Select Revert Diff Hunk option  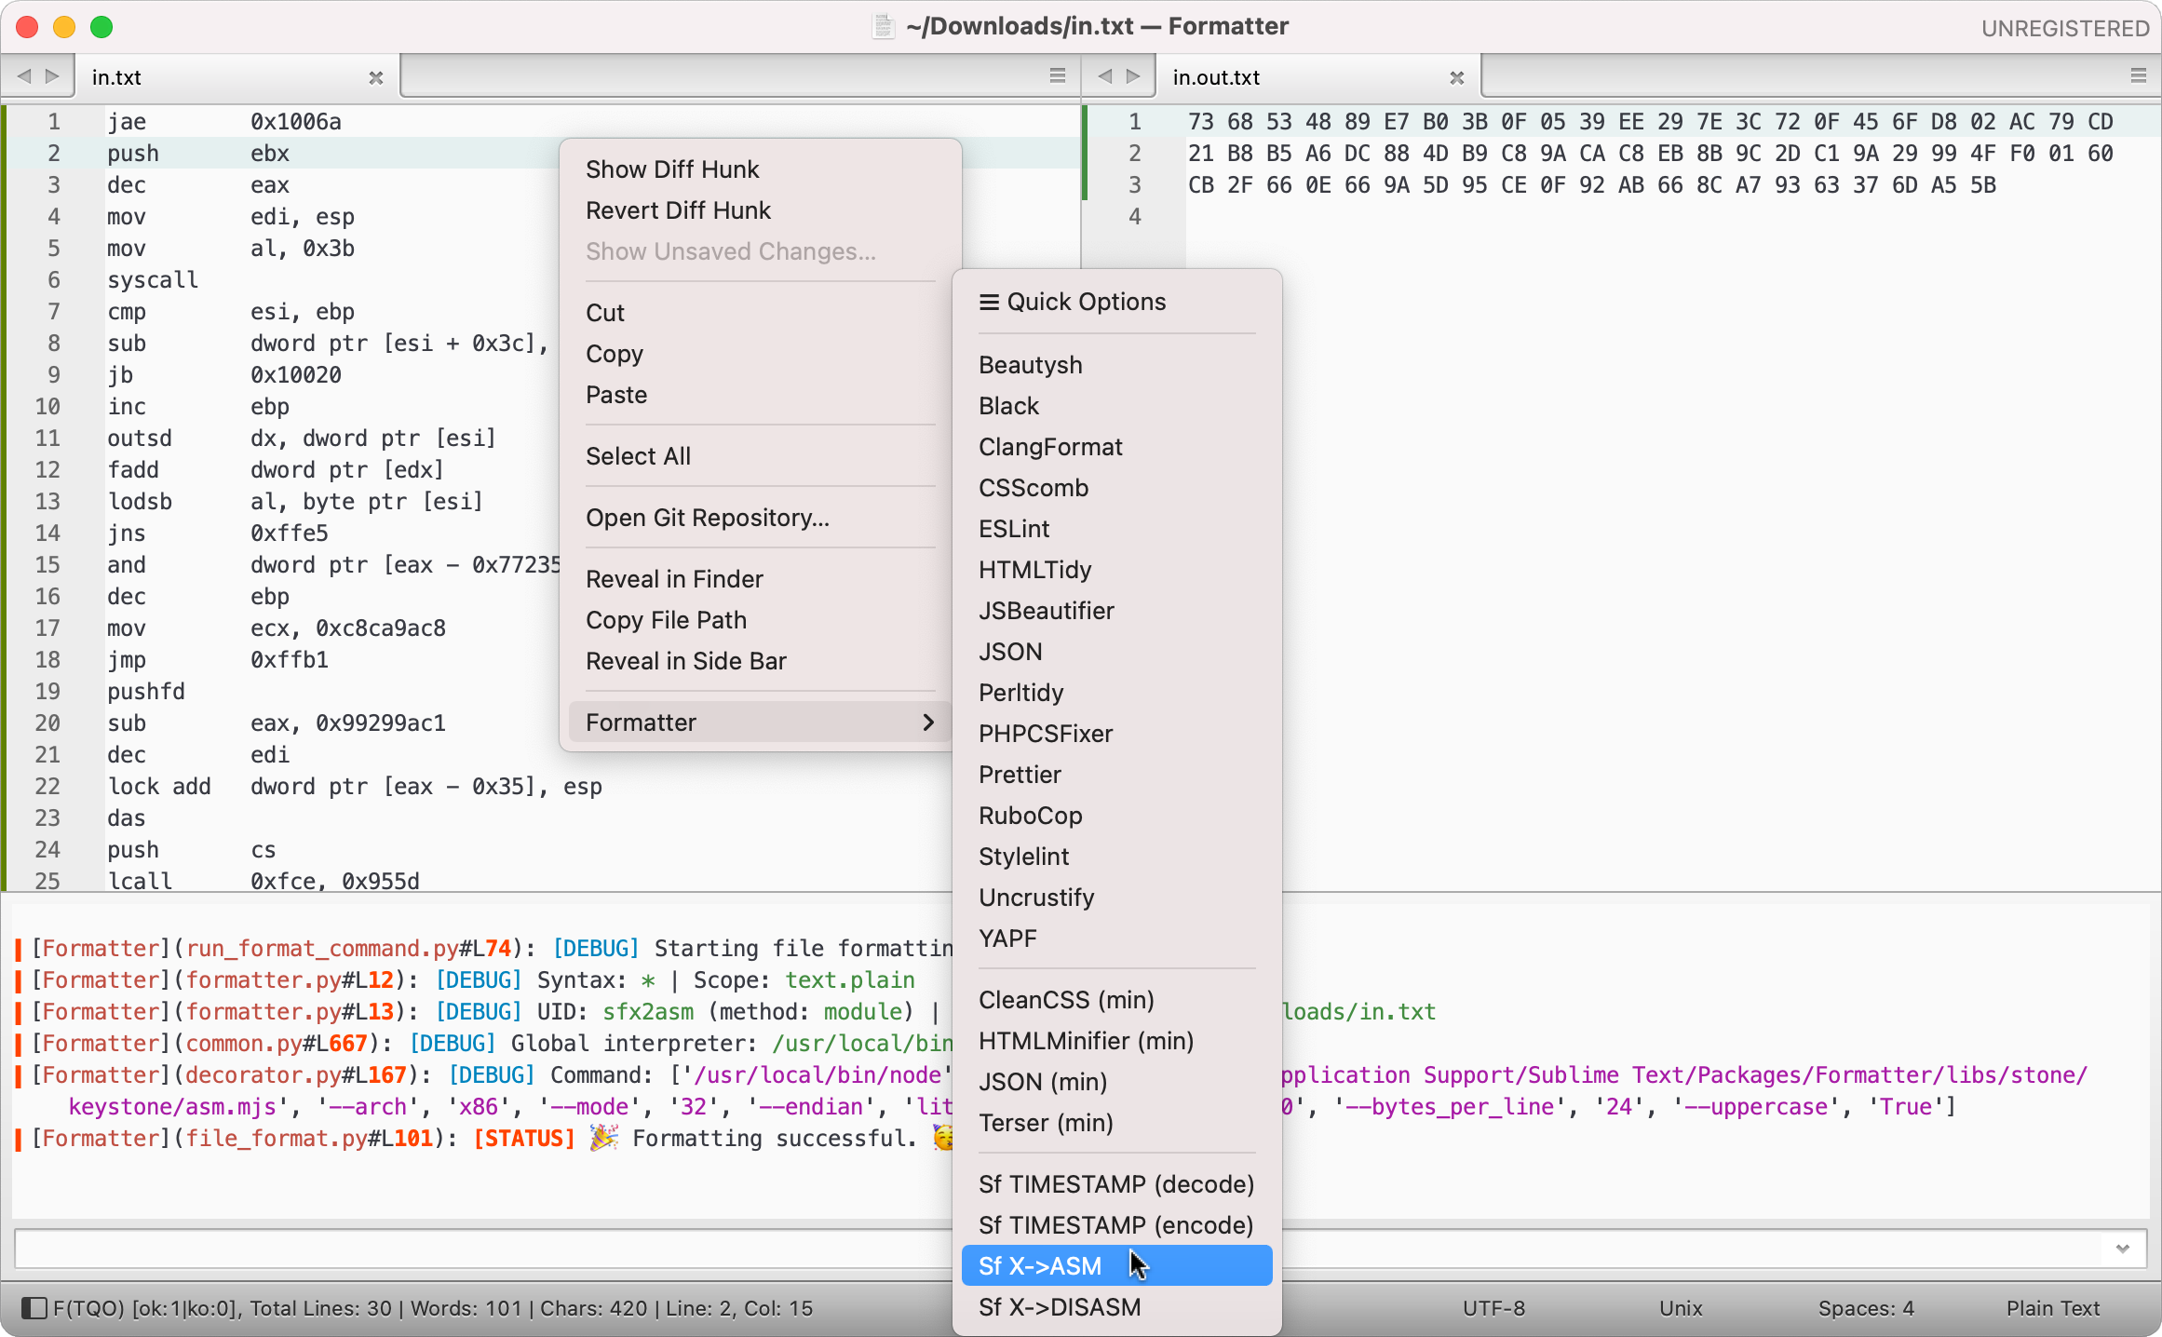click(678, 210)
